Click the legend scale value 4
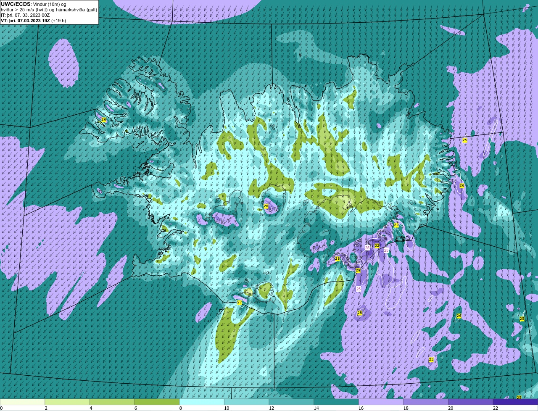The image size is (538, 411). coord(91,408)
